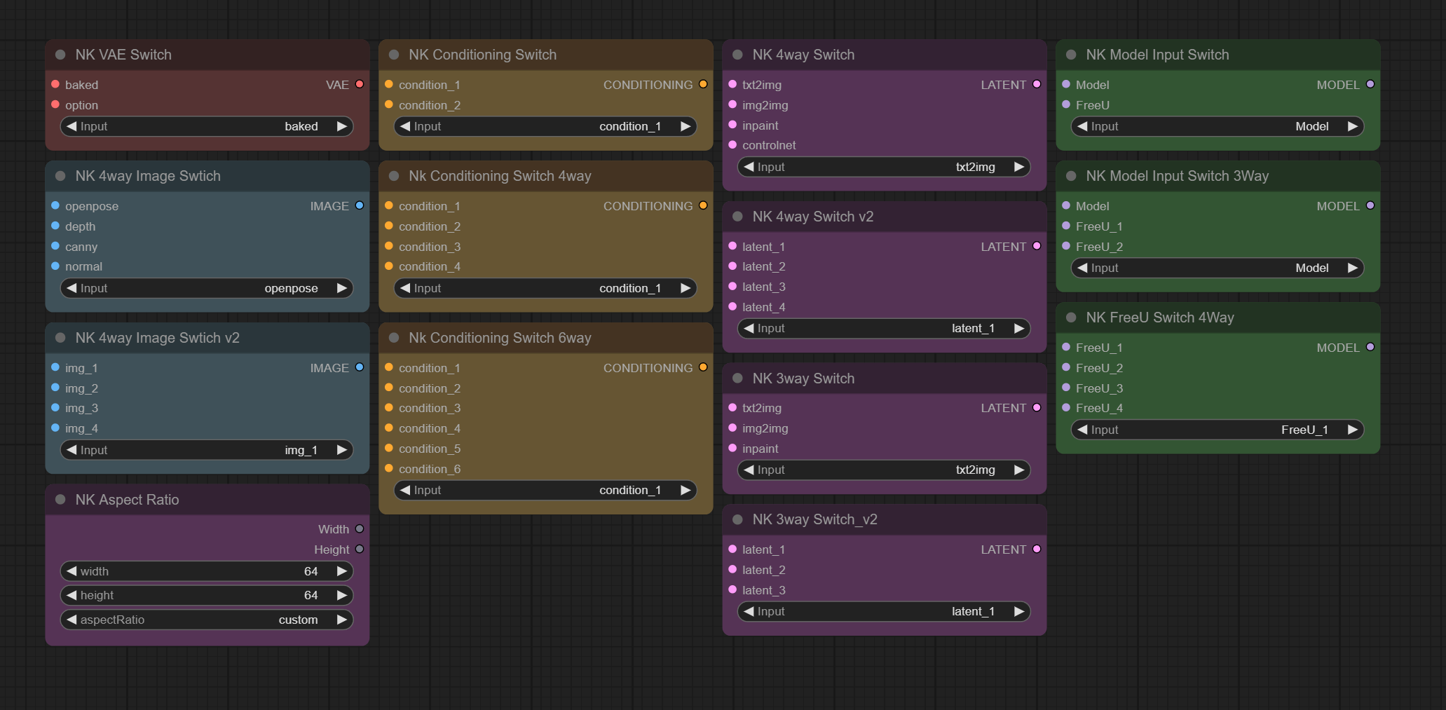The width and height of the screenshot is (1446, 710).
Task: Select the Nk Conditioning Switch 4way title bar
Action: tap(545, 176)
